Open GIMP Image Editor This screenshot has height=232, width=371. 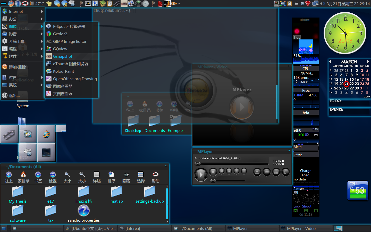[x=72, y=41]
